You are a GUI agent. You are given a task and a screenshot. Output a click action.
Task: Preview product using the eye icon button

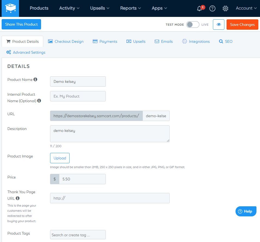point(219,25)
